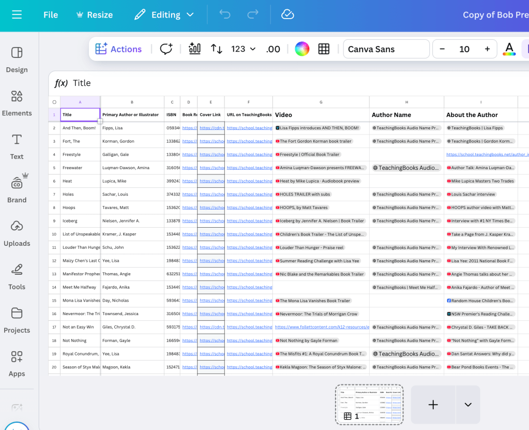Open the comment bubble tool

166,49
